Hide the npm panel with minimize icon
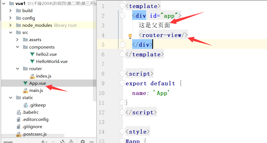267x143 pixels. (x=92, y=142)
